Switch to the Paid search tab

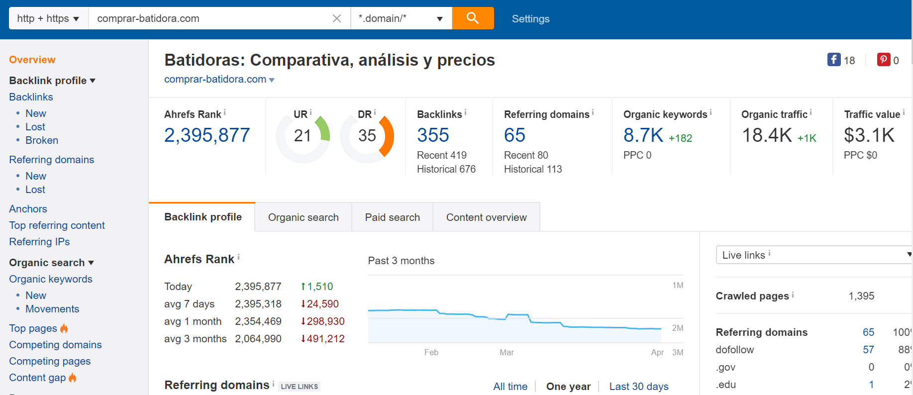[393, 217]
